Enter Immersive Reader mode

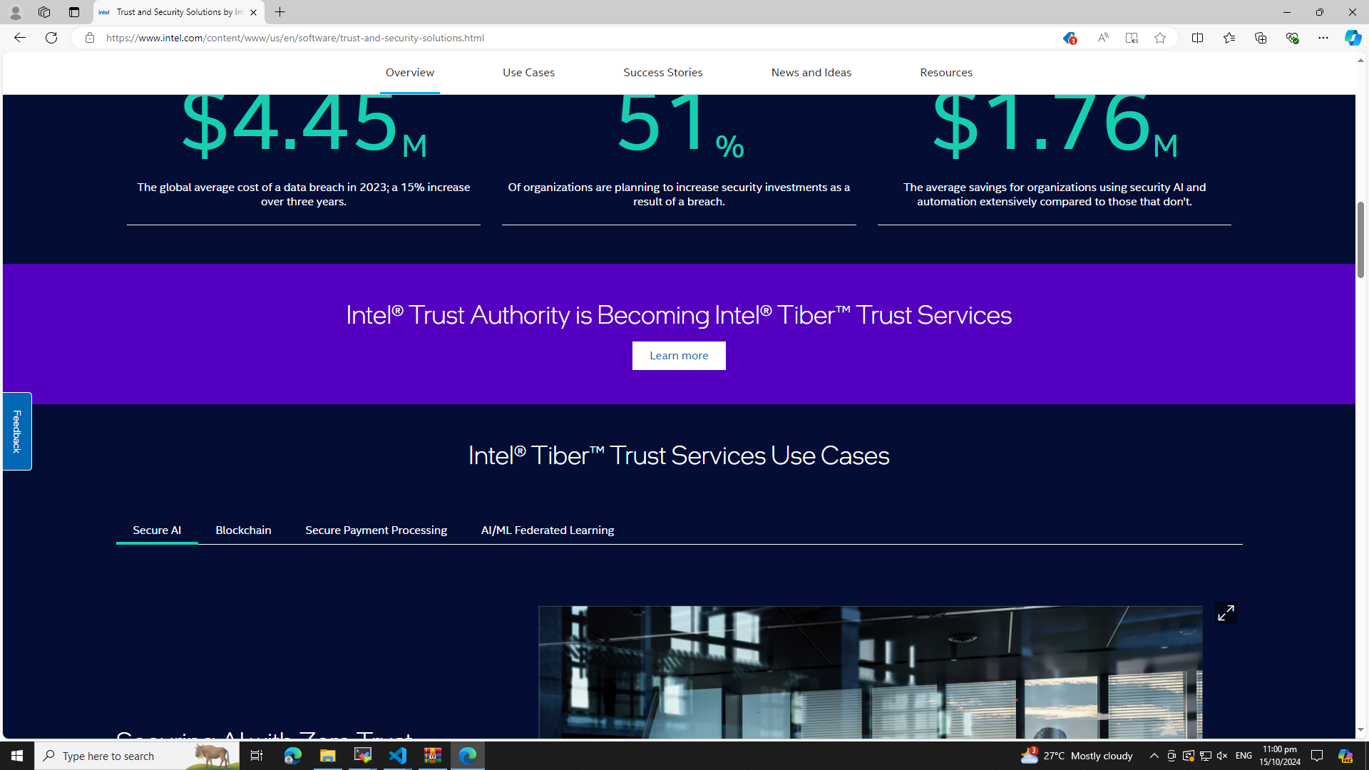pos(1132,38)
